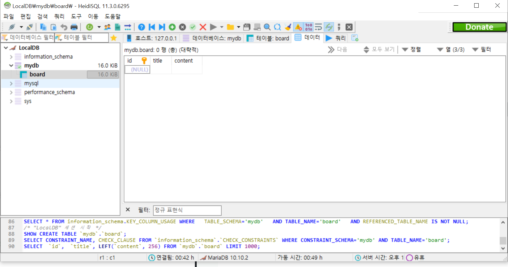This screenshot has height=267, width=508.
Task: Click the run query play icon in toolbar
Action: 213,27
